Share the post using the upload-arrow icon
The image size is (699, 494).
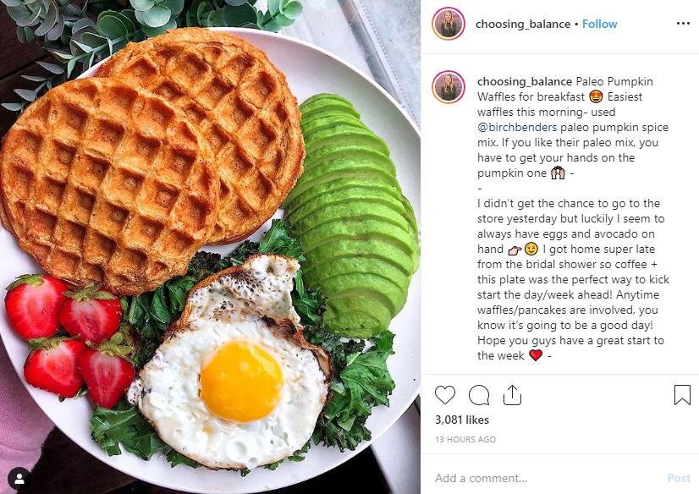point(512,395)
